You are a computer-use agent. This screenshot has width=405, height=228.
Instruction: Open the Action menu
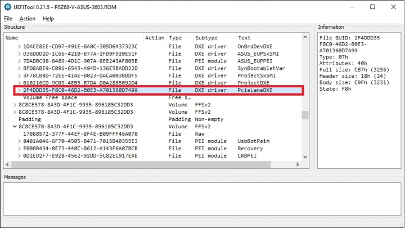point(27,19)
